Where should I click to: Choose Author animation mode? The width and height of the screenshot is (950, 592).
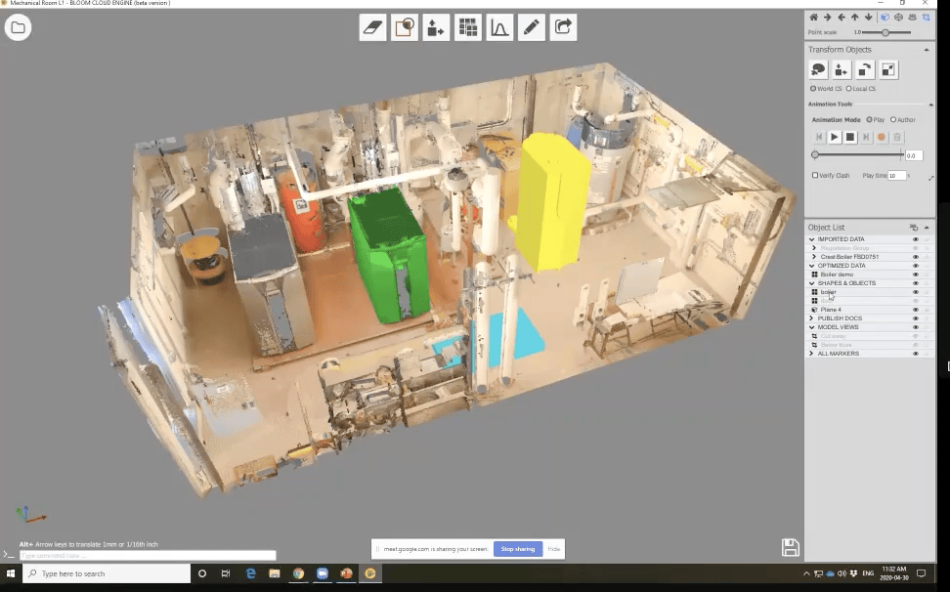892,120
